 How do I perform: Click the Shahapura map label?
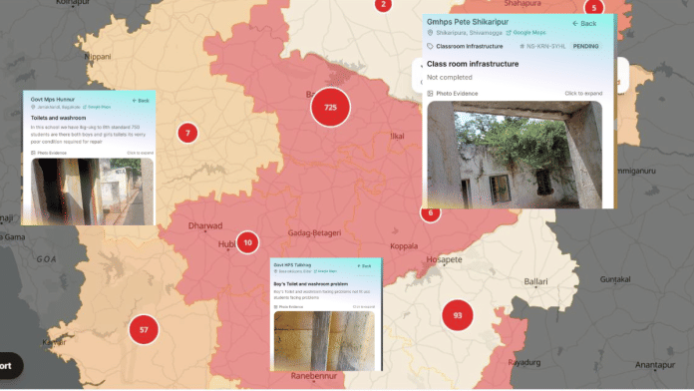[x=522, y=4]
